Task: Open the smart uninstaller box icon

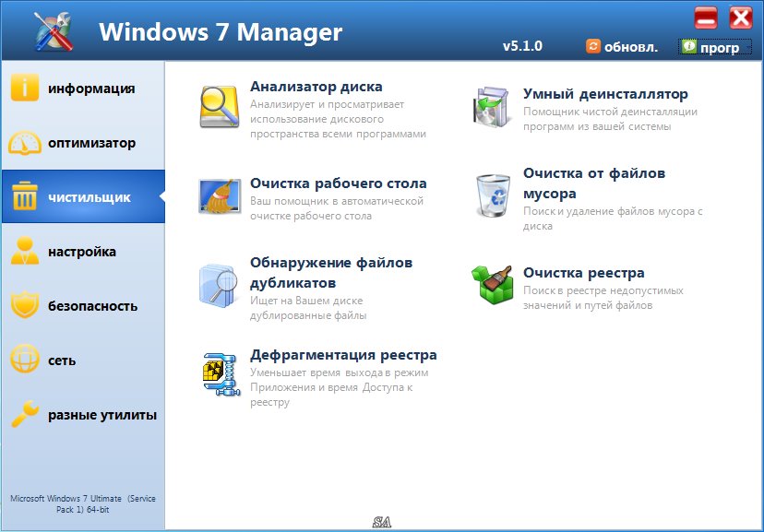Action: pos(492,107)
